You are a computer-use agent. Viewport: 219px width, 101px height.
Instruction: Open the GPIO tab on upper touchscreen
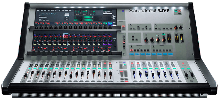45,11
